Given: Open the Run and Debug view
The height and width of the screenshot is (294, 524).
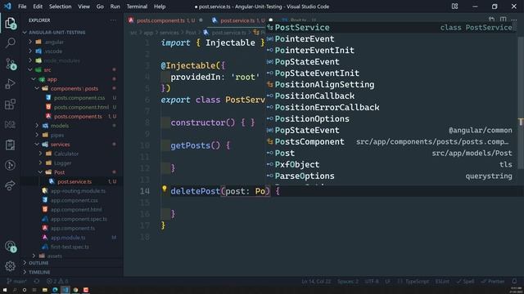Looking at the screenshot, I should coord(10,83).
